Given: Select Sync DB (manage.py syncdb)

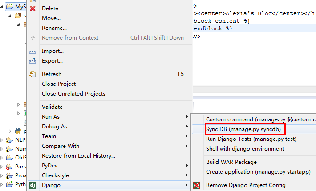Looking at the screenshot, I should click(x=243, y=129).
